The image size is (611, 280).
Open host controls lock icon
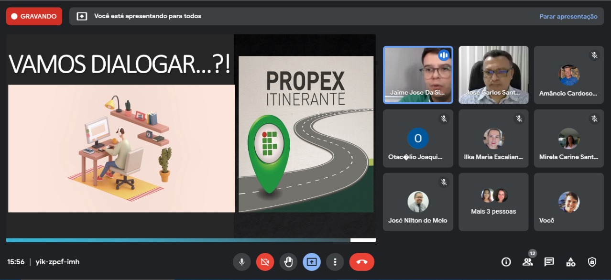click(592, 262)
